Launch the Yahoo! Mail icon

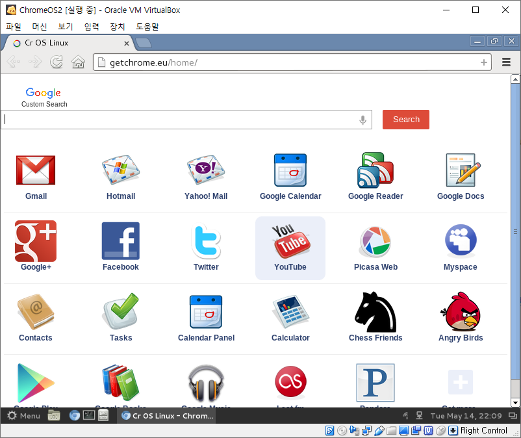(206, 170)
